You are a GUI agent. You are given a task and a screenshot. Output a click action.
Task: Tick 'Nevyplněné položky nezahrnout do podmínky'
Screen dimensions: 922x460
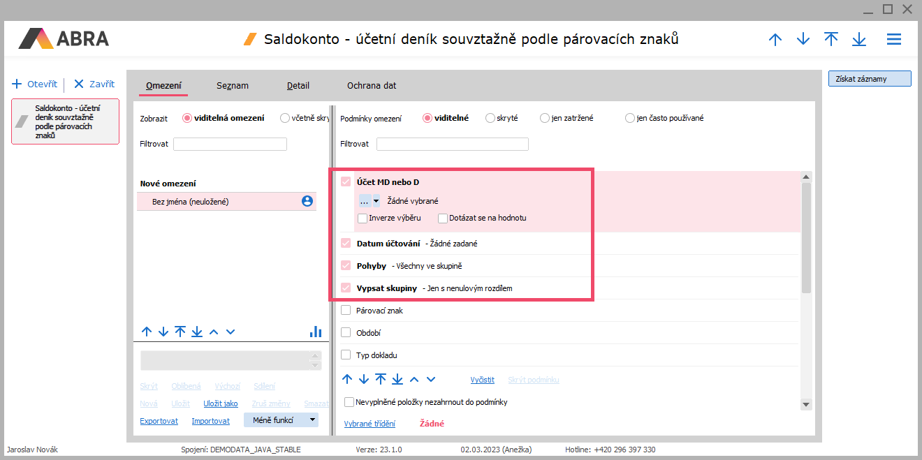click(349, 402)
